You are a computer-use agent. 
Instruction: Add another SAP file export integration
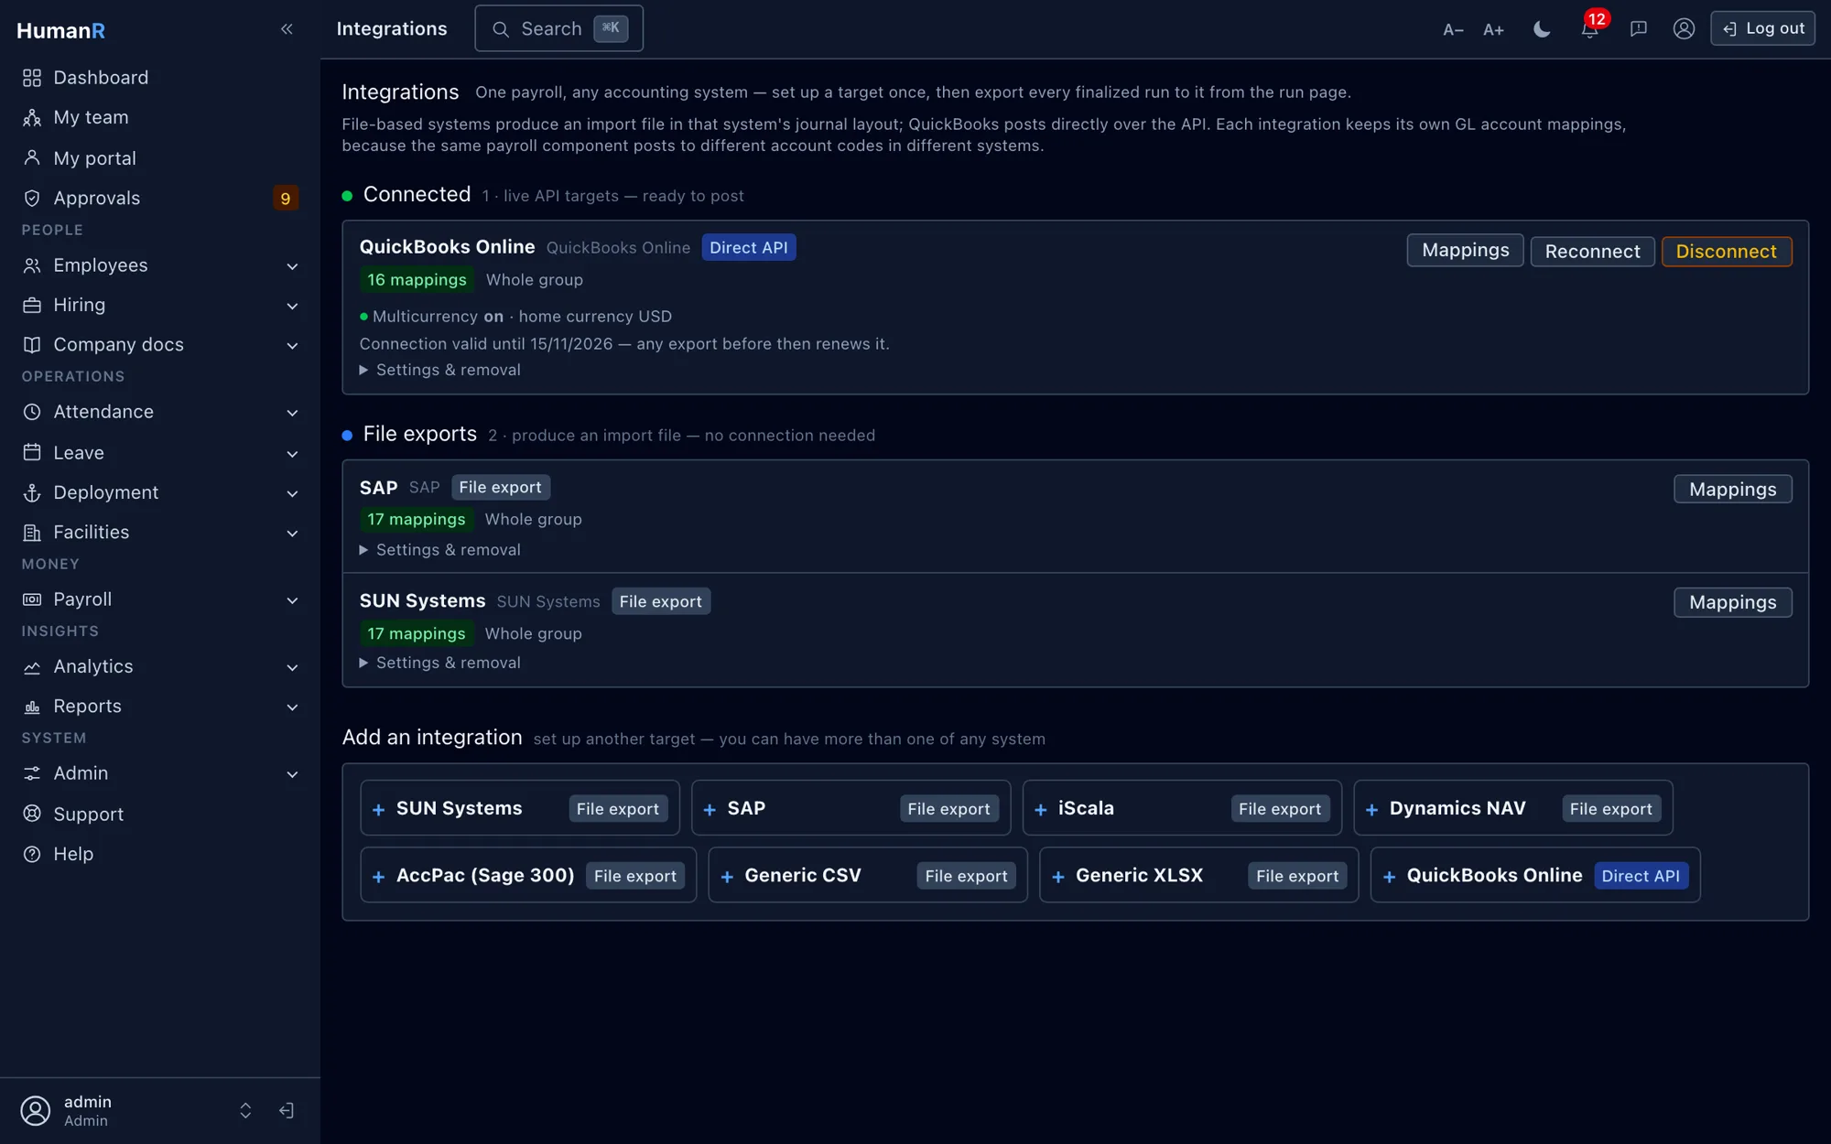click(x=851, y=808)
